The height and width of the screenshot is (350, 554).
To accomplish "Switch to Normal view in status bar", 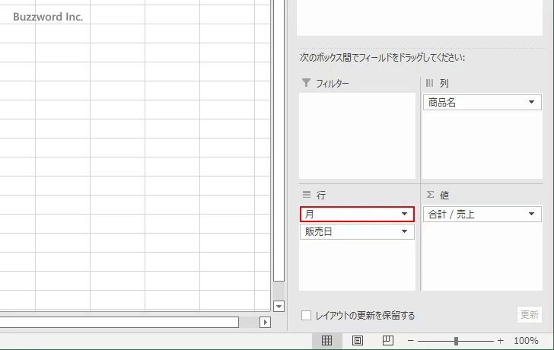I will (x=326, y=340).
